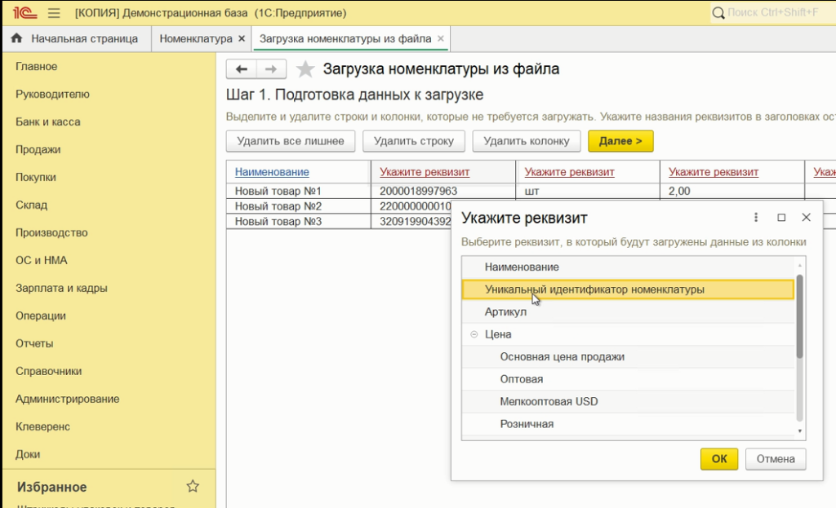Open the Доки section
The height and width of the screenshot is (508, 836).
(28, 454)
